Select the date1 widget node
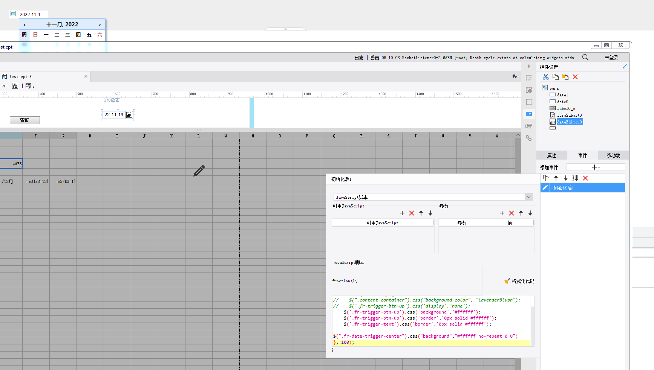 [562, 95]
